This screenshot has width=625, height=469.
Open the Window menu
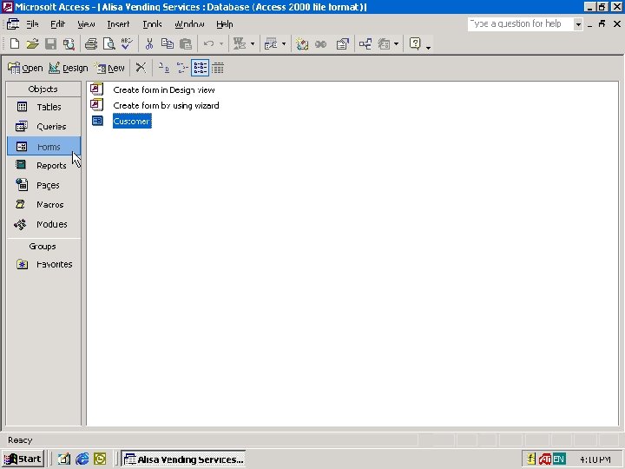click(189, 24)
